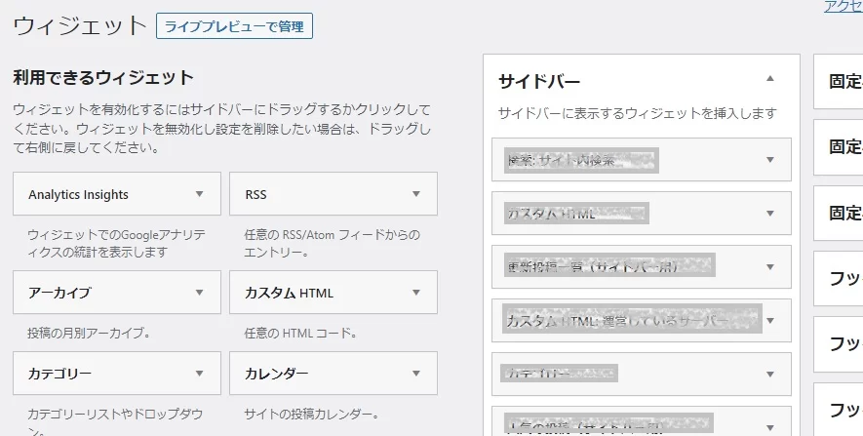
Task: Open the available カテゴリー widget arrow
Action: click(199, 374)
